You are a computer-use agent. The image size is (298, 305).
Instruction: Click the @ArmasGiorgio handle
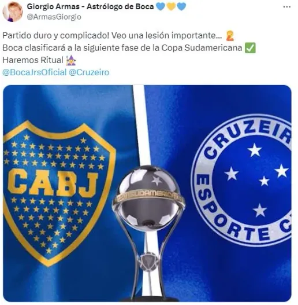coord(54,17)
